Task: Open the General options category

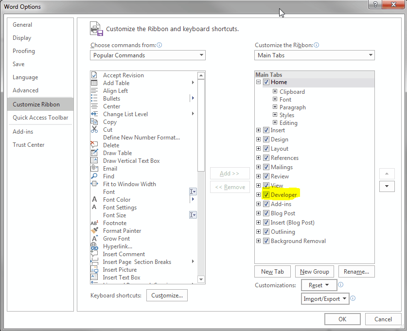Action: tap(40, 25)
